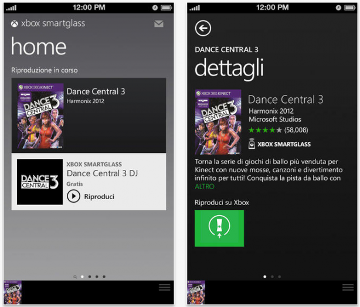Open the Dance Central 3 DJ black tile
The height and width of the screenshot is (307, 360).
[40, 182]
